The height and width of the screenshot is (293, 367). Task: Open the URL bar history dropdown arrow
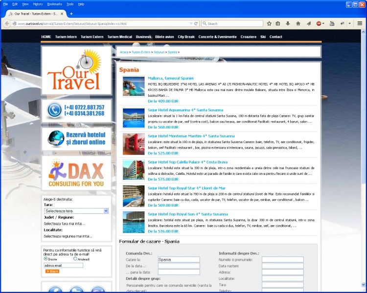click(191, 23)
